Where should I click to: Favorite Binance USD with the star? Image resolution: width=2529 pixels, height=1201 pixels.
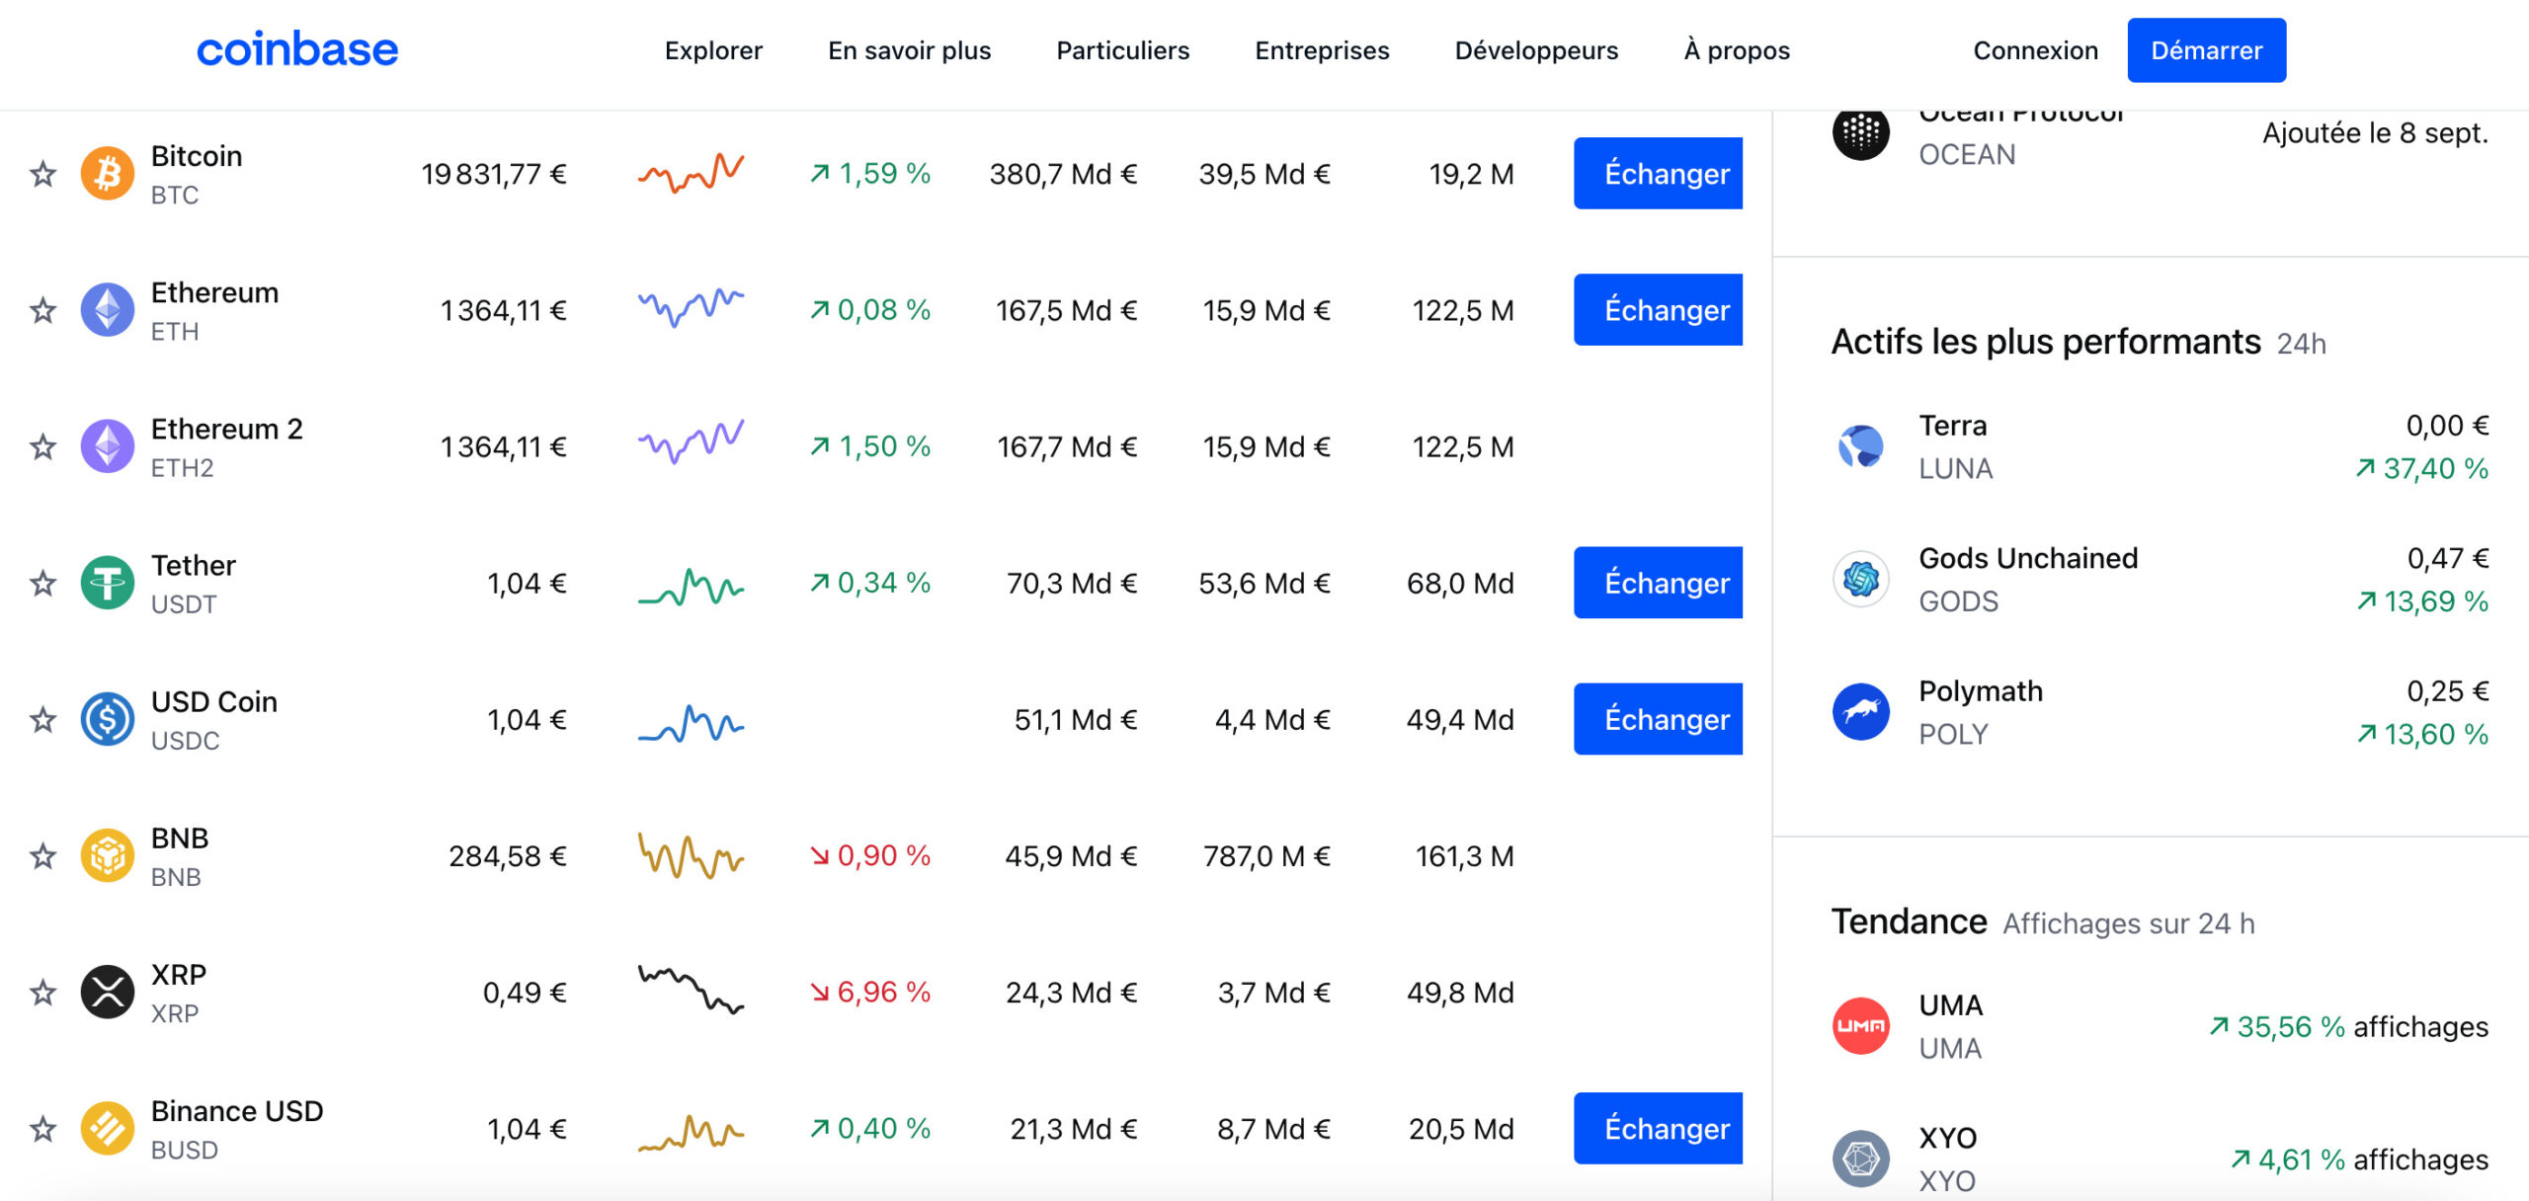click(42, 1129)
